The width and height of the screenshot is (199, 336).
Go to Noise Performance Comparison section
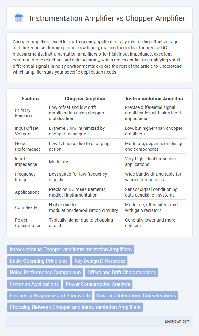tap(45, 273)
